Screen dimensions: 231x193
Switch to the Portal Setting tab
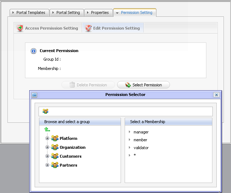coord(66,12)
